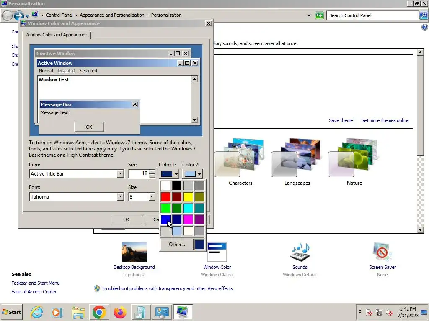Expand the Appearance and Personalization breadcrumb arrow

148,15
